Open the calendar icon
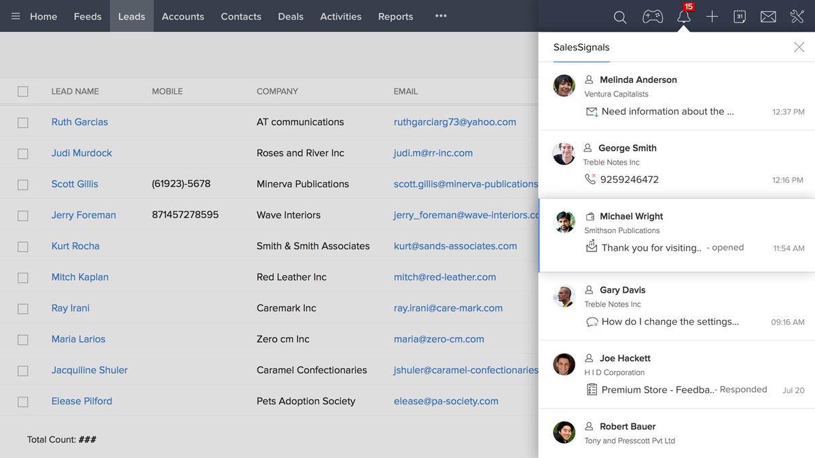This screenshot has width=815, height=458. (x=740, y=16)
